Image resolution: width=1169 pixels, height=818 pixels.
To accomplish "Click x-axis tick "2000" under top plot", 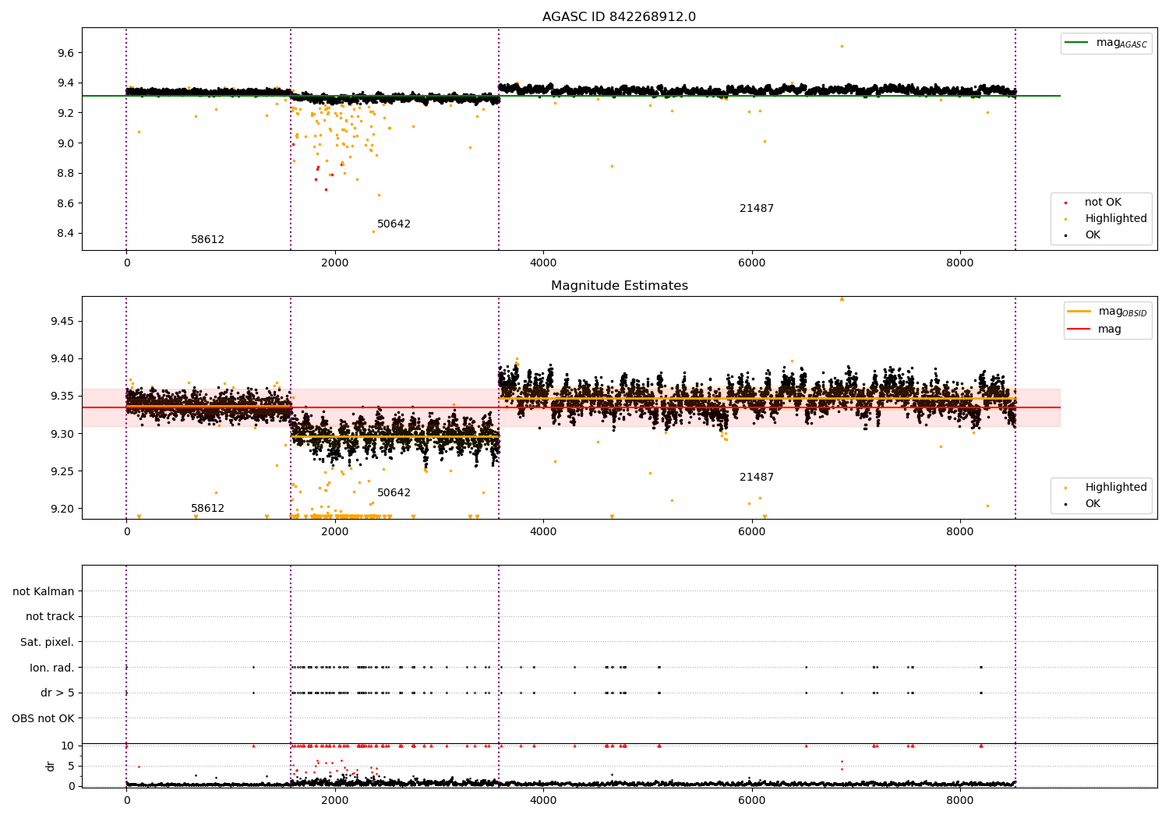I will (x=335, y=263).
